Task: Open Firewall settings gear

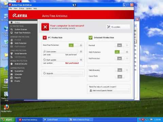Action: [x=127, y=45]
